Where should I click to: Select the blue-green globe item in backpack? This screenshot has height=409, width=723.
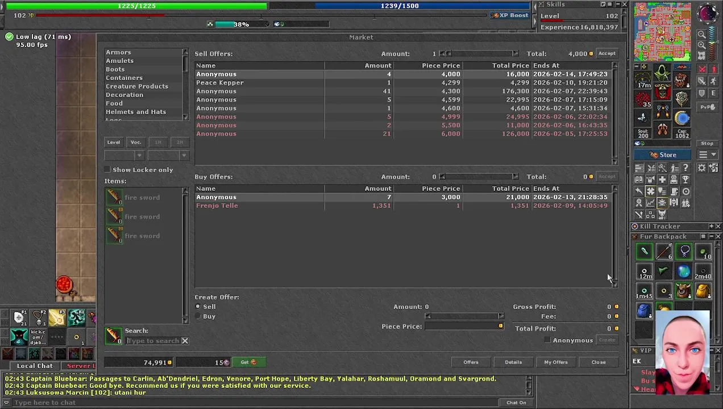684,272
